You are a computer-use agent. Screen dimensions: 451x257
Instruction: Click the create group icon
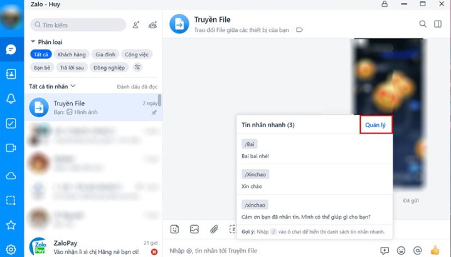tap(152, 25)
